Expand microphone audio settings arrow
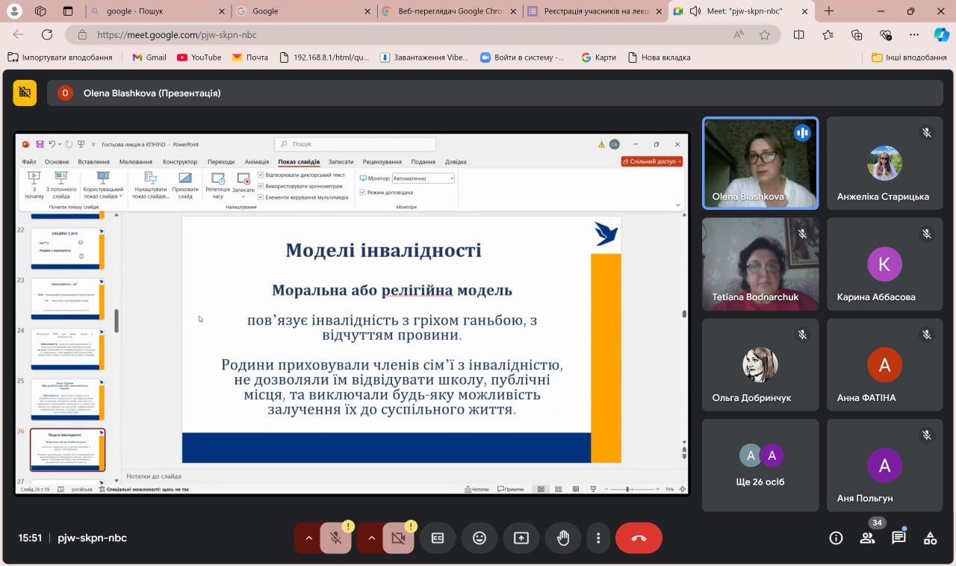This screenshot has width=956, height=566. tap(308, 538)
